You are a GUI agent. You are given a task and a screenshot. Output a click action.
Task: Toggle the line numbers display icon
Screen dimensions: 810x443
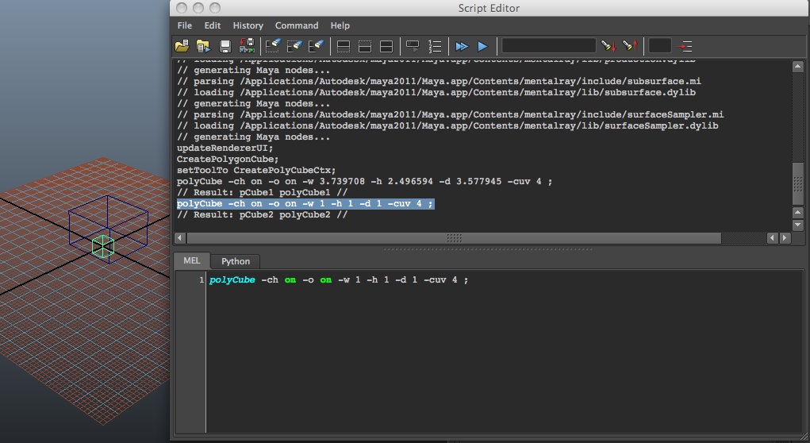pyautogui.click(x=435, y=46)
